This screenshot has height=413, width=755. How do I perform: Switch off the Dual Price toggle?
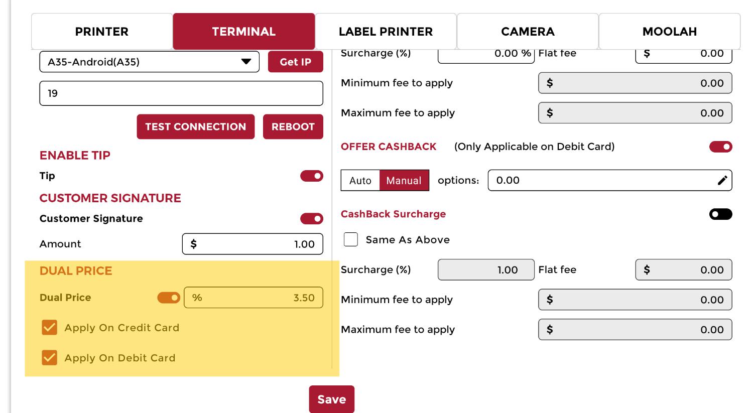tap(169, 298)
